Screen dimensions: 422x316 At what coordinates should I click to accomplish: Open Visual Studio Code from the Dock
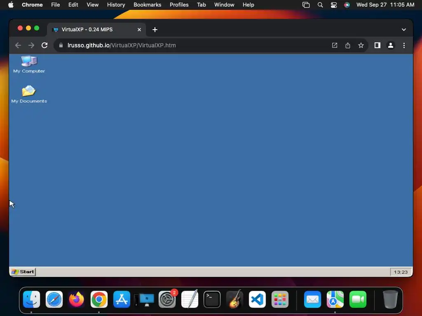[x=257, y=300]
